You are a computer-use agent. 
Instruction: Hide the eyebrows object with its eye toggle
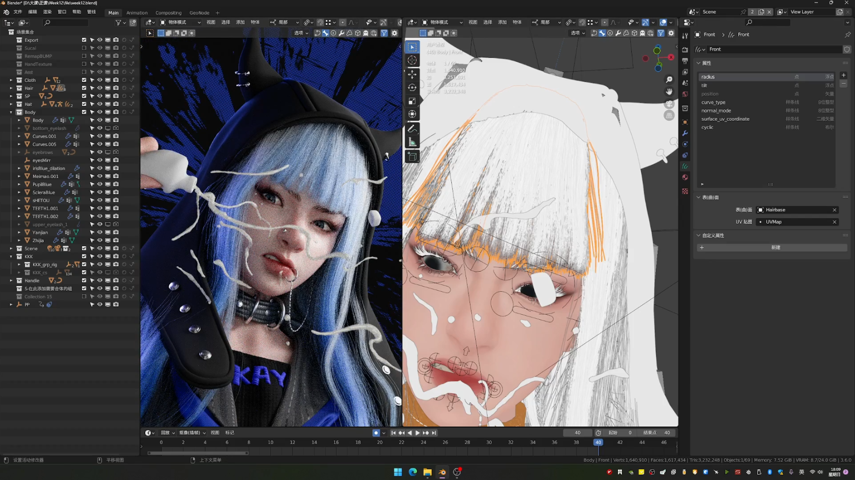pos(100,152)
